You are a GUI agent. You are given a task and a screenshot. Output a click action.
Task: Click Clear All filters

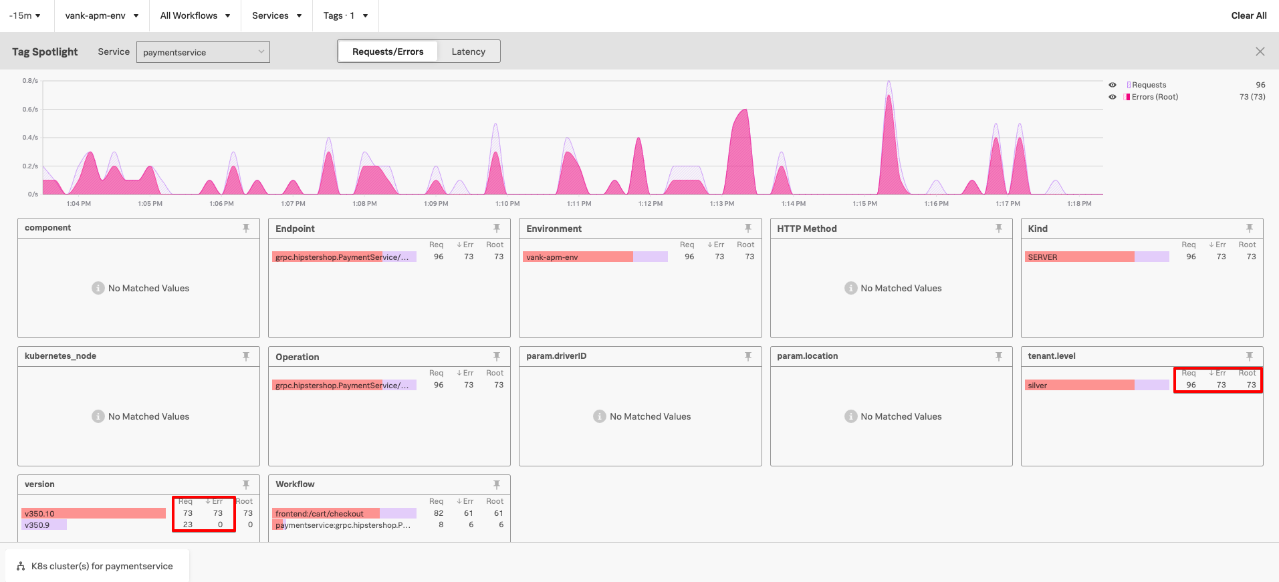pyautogui.click(x=1249, y=15)
